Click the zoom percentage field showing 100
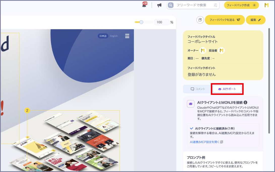The width and height of the screenshot is (275, 172). pos(161,22)
